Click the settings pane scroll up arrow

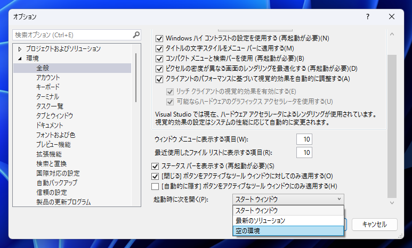tap(392, 34)
